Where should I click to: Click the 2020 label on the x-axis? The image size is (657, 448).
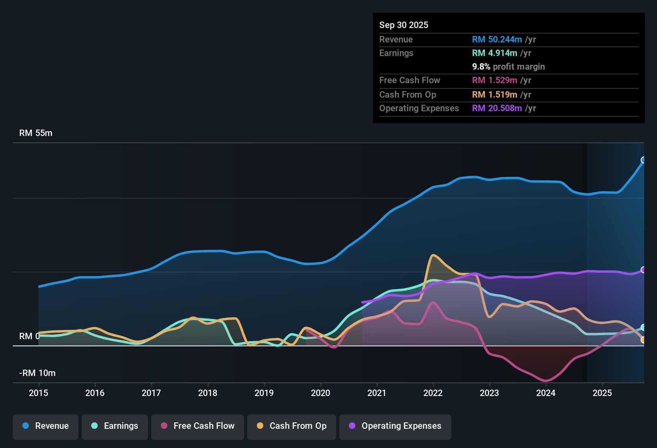[x=320, y=393]
